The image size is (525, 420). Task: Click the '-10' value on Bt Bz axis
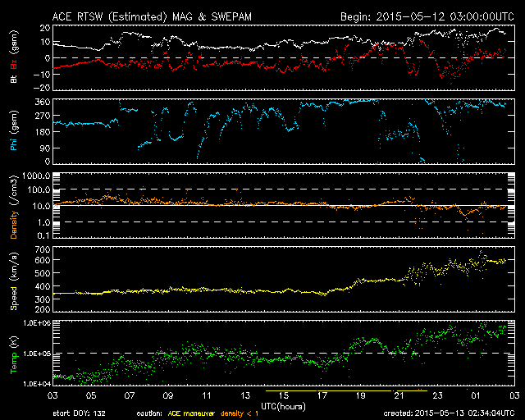tap(41, 75)
